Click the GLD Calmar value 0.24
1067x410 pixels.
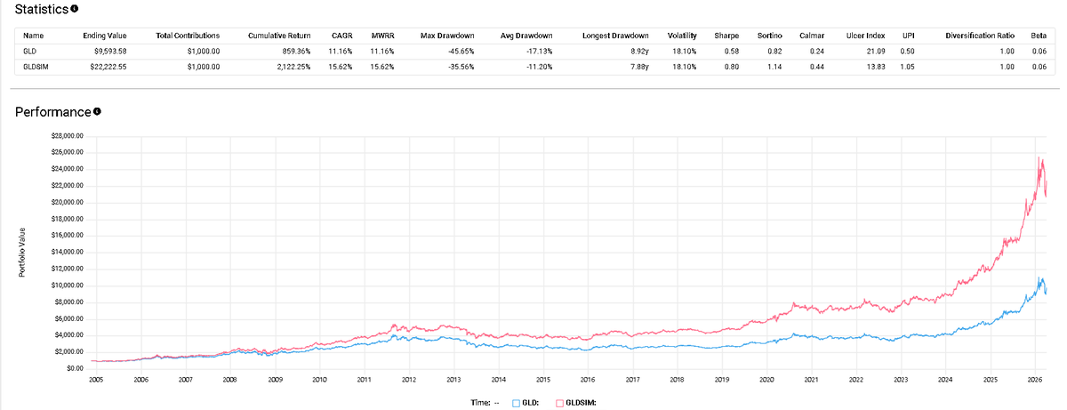coord(817,52)
